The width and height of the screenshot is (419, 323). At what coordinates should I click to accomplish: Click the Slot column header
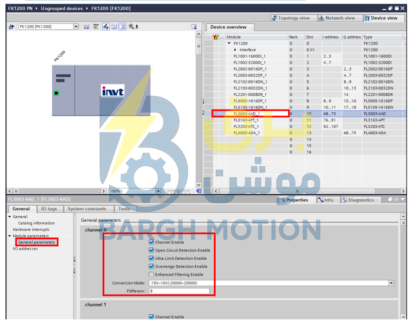pyautogui.click(x=313, y=37)
